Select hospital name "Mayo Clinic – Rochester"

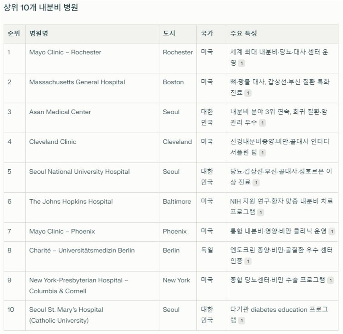(x=65, y=52)
